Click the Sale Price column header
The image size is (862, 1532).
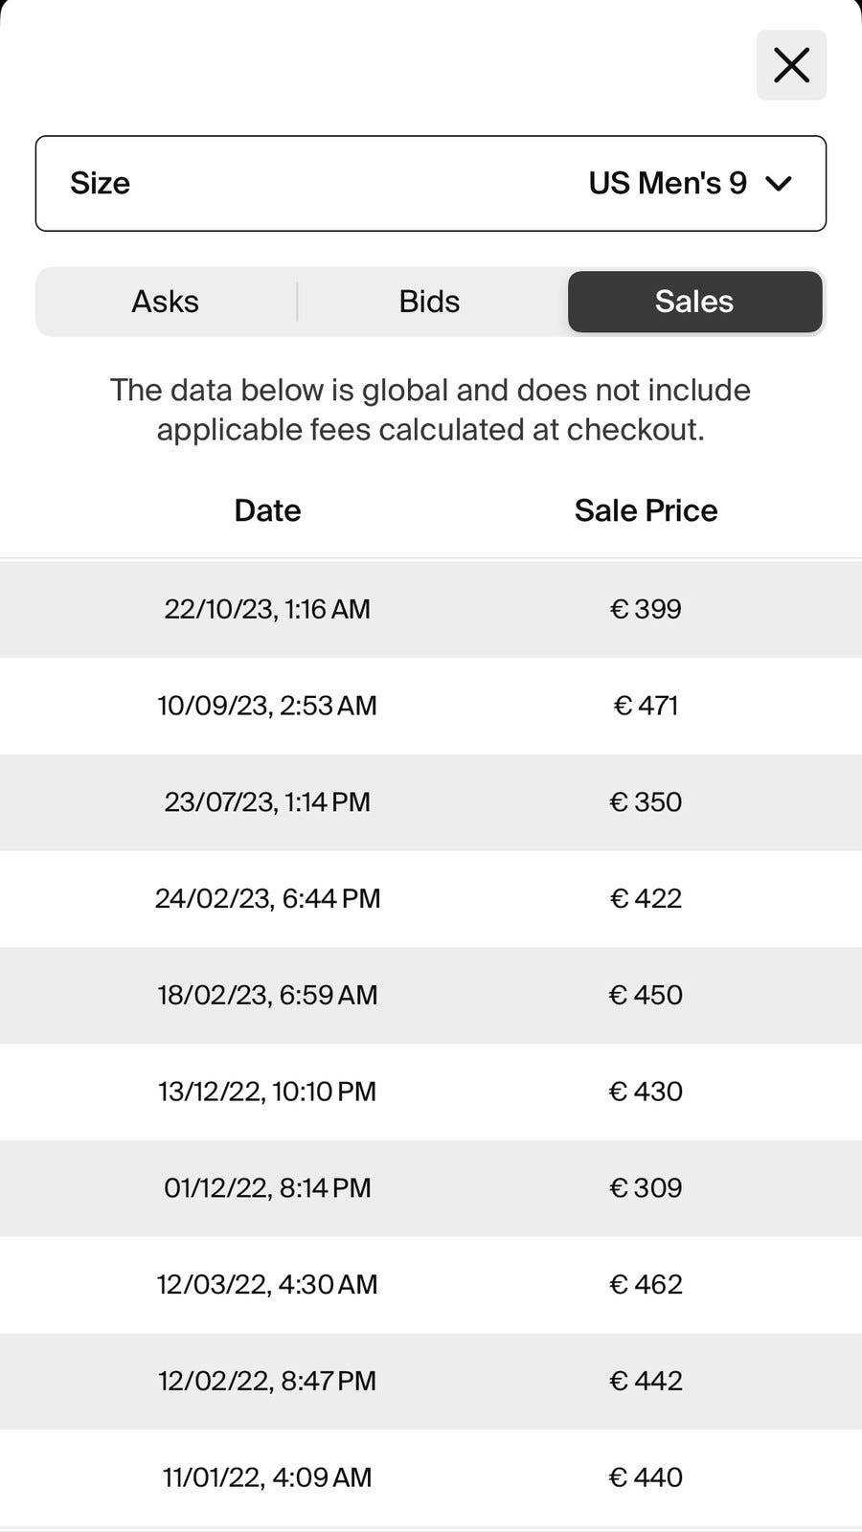(x=646, y=510)
